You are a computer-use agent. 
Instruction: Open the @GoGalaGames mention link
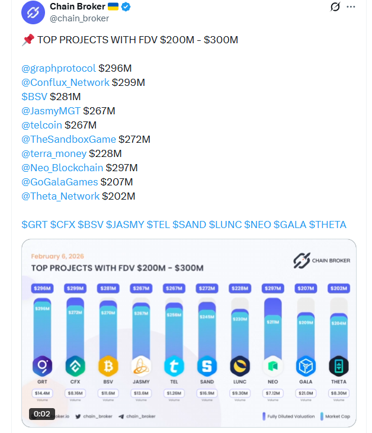click(59, 182)
